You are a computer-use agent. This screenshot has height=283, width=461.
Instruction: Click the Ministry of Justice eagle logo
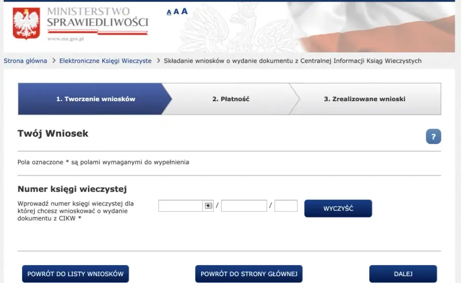pos(26,24)
